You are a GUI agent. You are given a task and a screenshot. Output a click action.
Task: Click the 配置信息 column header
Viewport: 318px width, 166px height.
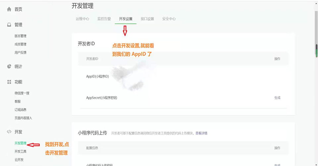click(92, 148)
